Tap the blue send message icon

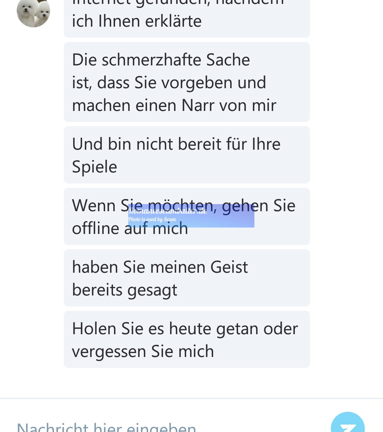(x=347, y=423)
